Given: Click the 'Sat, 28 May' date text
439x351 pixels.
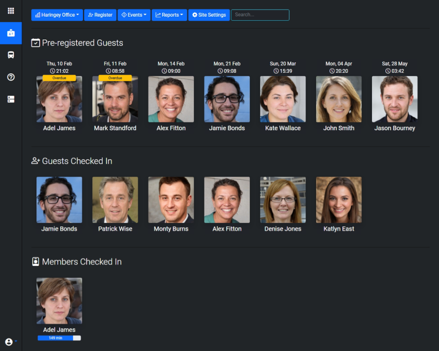Looking at the screenshot, I should coord(395,64).
